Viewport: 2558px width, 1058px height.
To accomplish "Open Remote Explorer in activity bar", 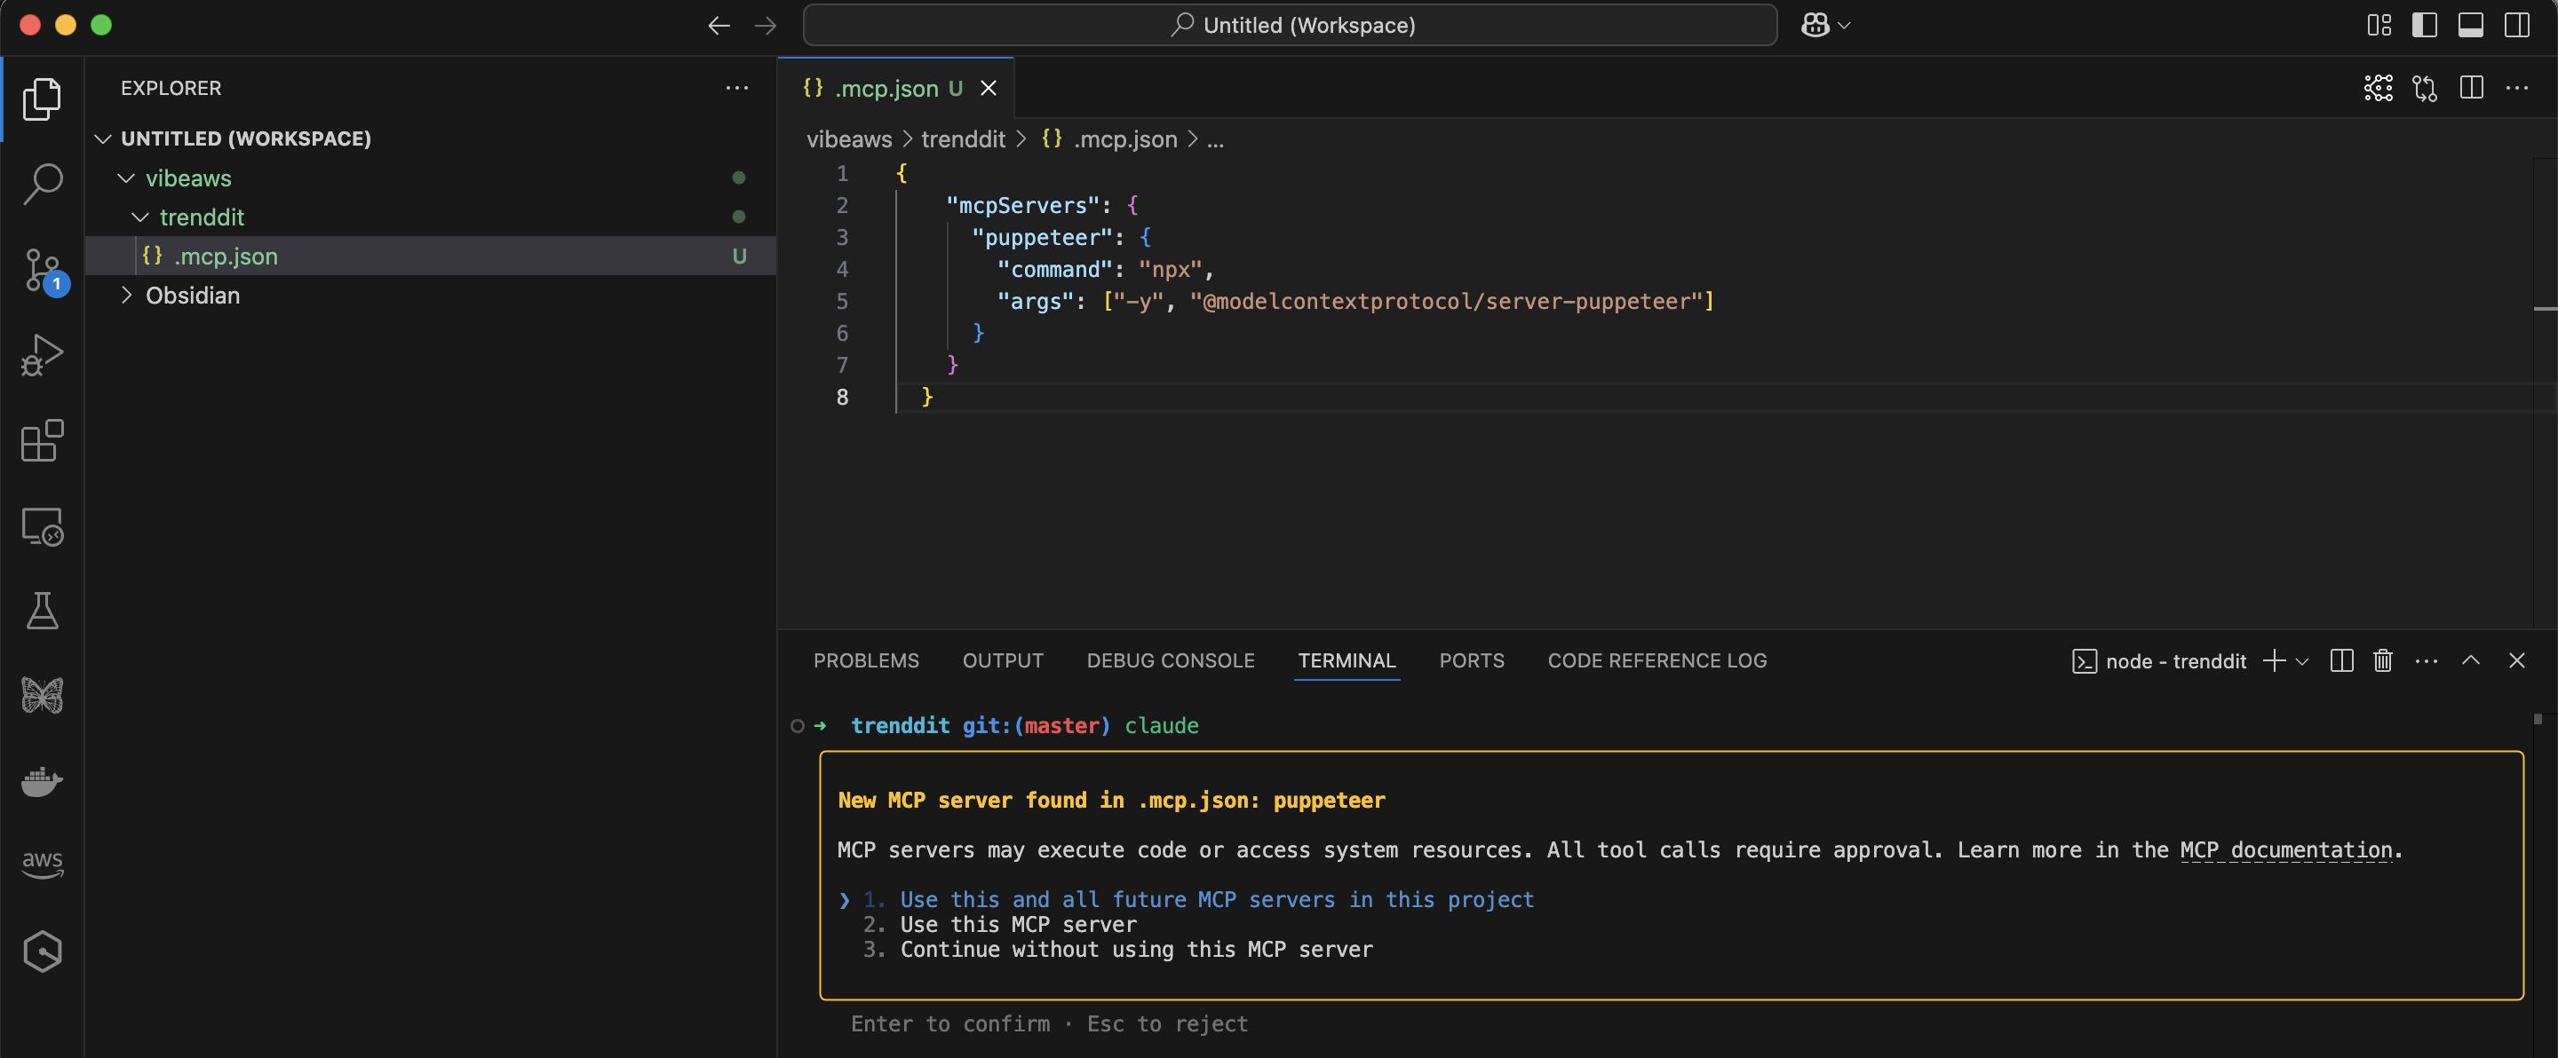I will (x=42, y=526).
